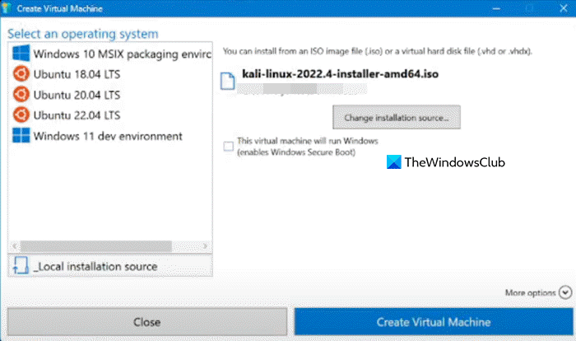Enable the Windows Secure Boot checkbox
This screenshot has height=341, width=576.
[x=228, y=147]
